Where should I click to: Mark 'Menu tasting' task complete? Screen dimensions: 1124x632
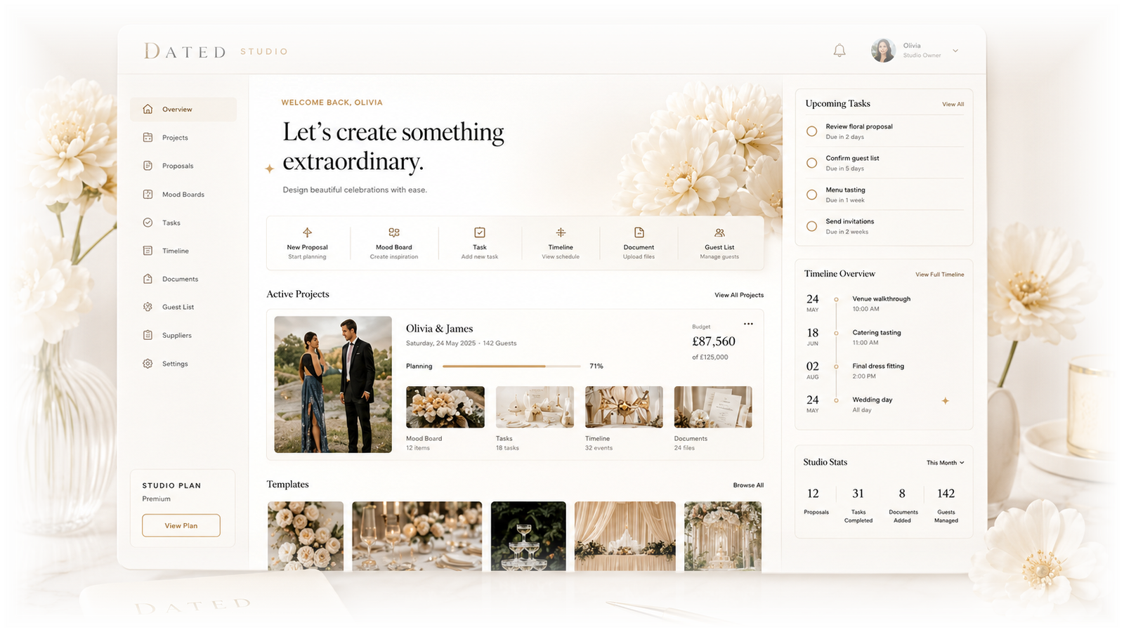pos(811,195)
